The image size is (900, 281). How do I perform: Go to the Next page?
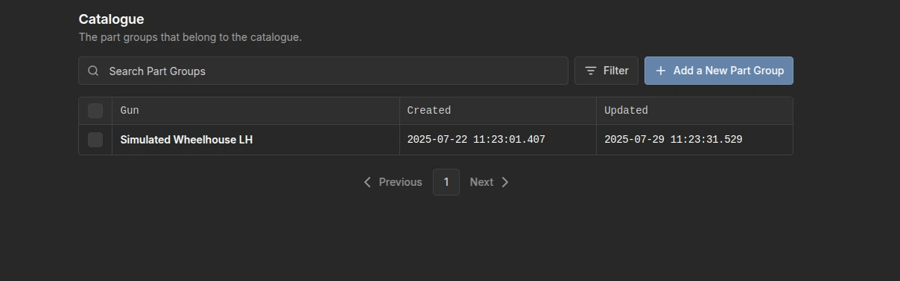coord(489,182)
